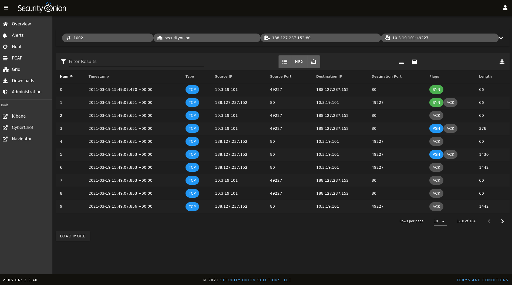
Task: Open the Grid view from sidebar
Action: 16,69
